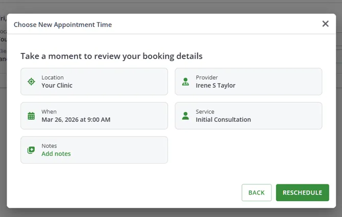The image size is (342, 217).
Task: Click the location crosshair icon
Action: 31,82
